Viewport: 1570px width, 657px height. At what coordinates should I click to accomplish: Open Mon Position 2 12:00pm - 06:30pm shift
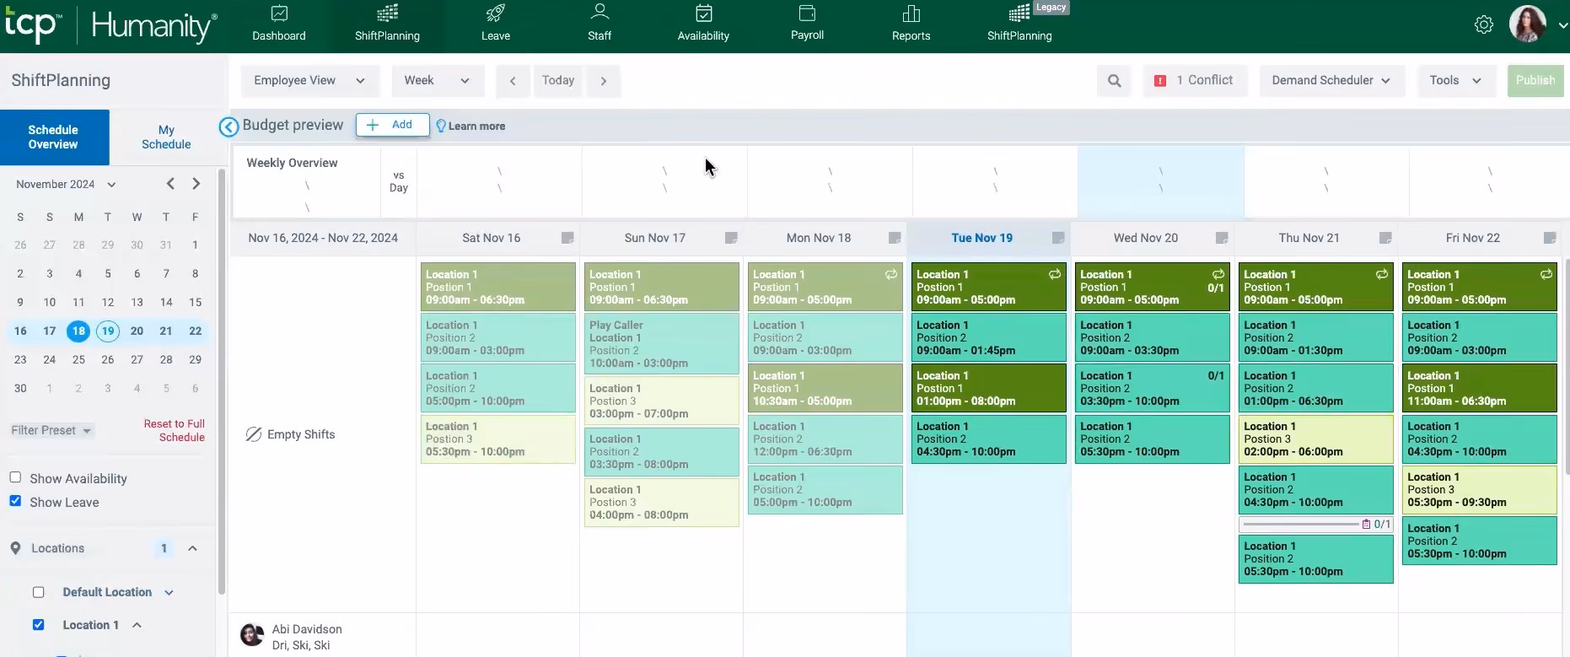825,439
